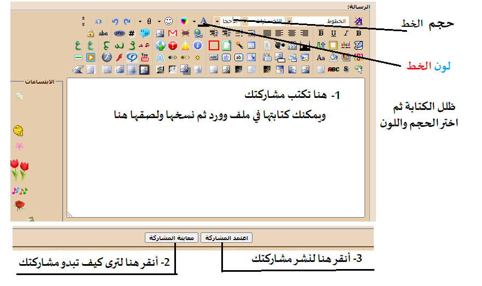Insert Flash with the red f icon

[119, 57]
